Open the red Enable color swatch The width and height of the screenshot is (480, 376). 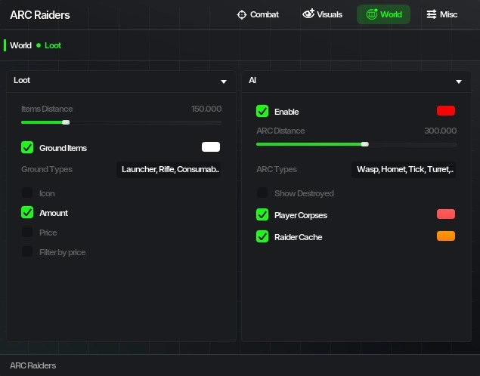pyautogui.click(x=445, y=111)
